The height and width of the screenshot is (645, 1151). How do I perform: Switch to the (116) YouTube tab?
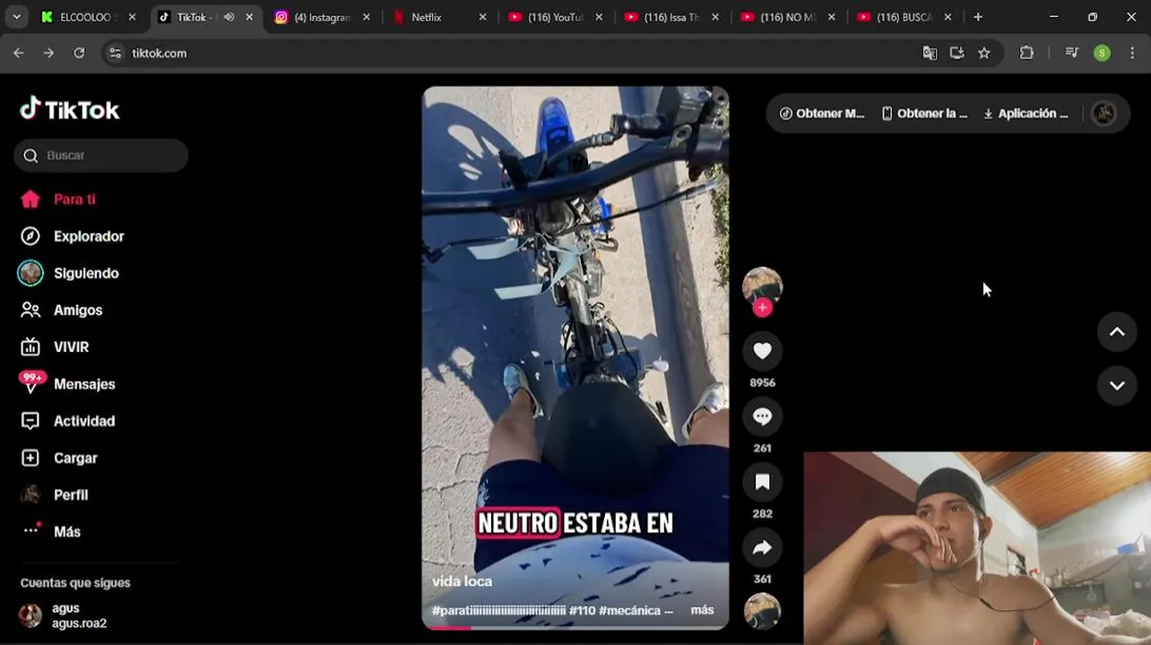557,17
